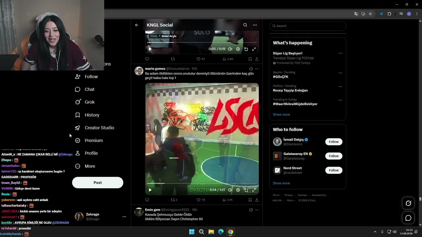This screenshot has width=422, height=237.
Task: Open File Explorer from the taskbar
Action: (211, 232)
